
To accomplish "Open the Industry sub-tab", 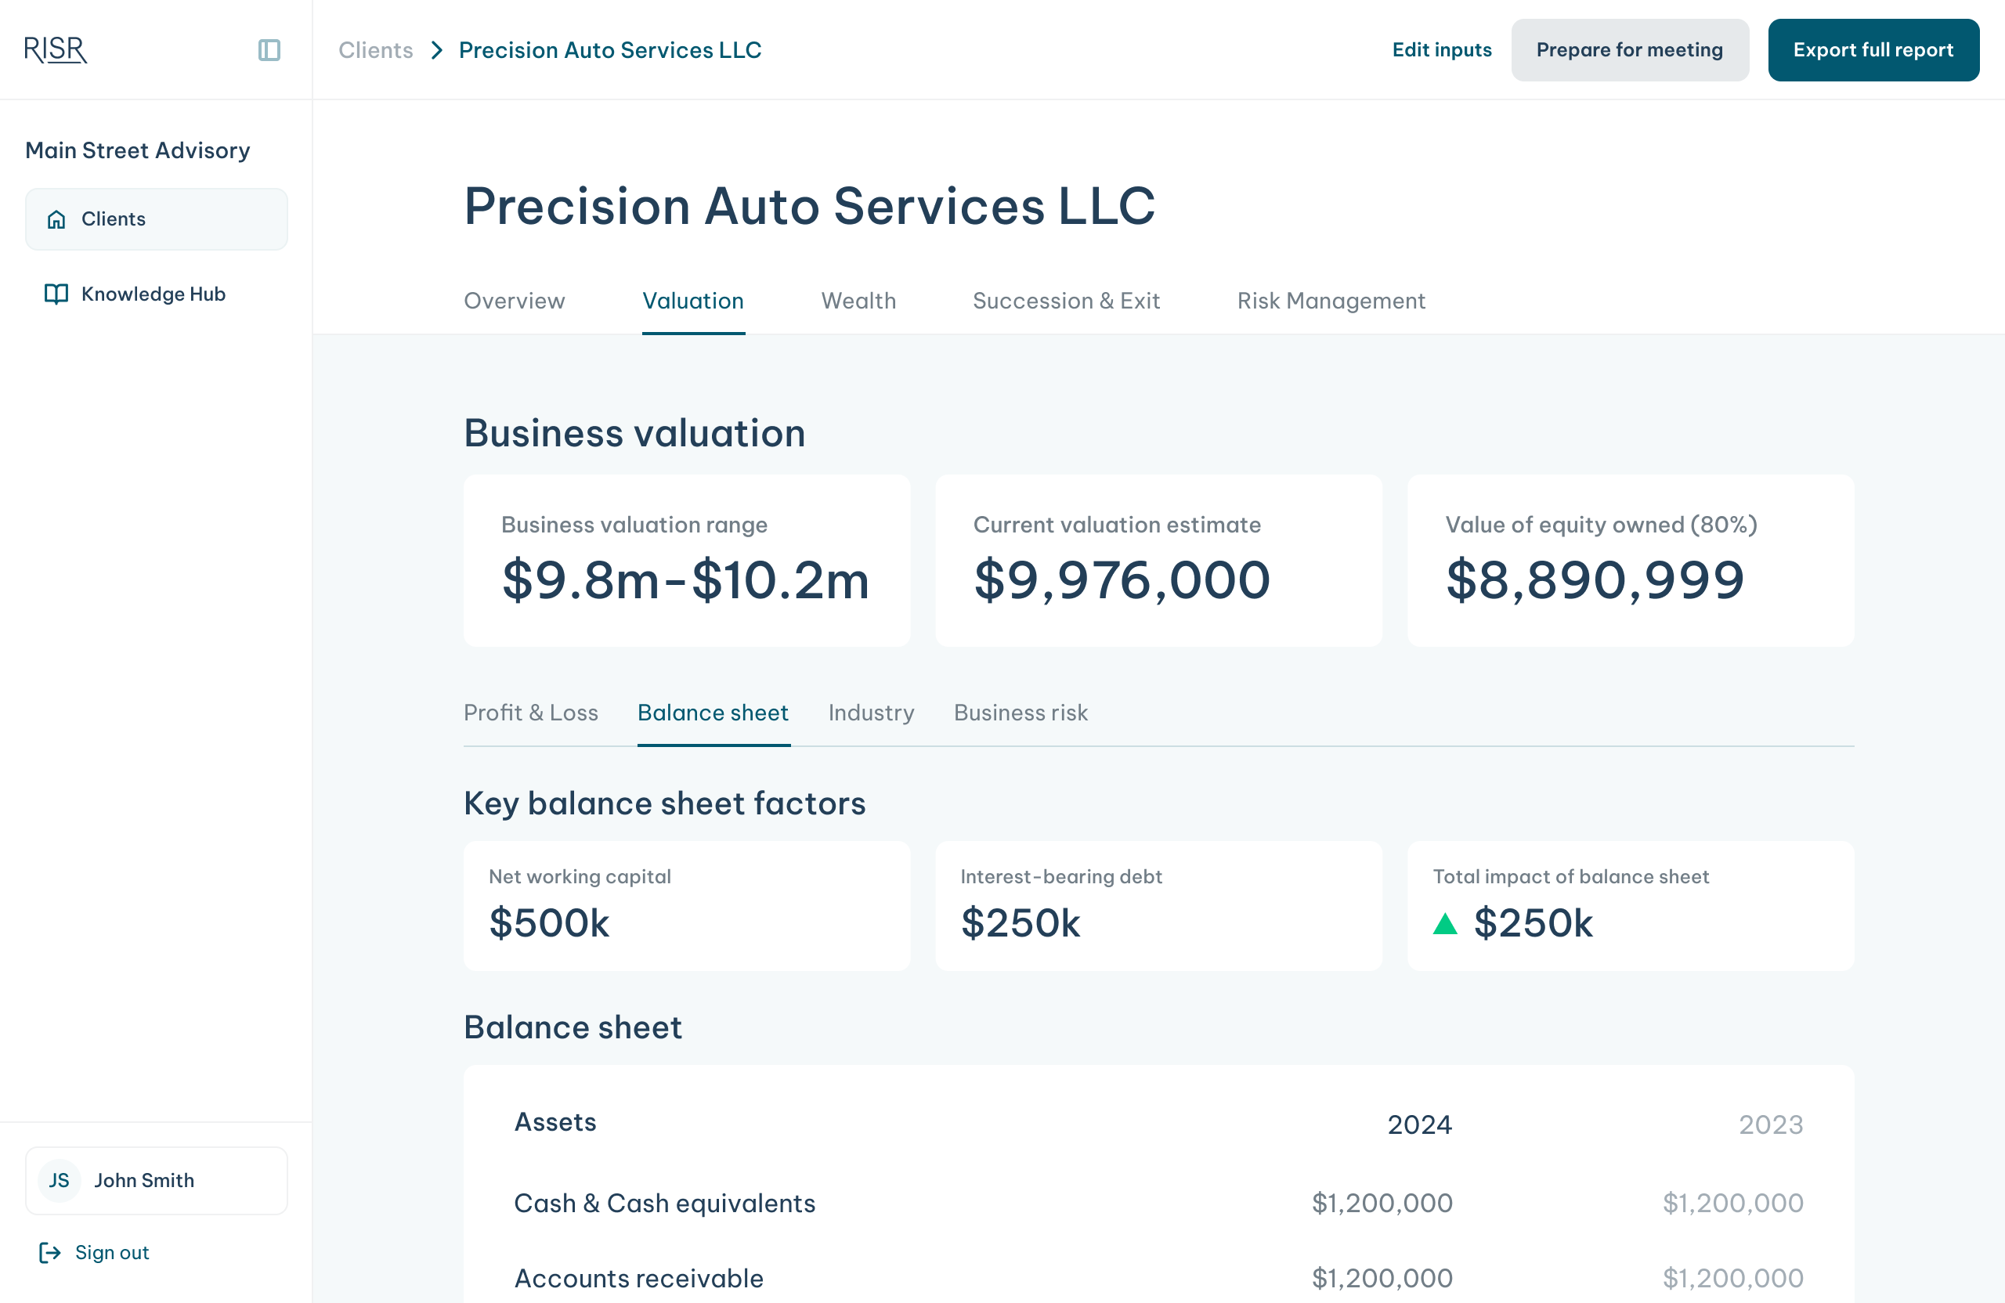I will pyautogui.click(x=870, y=713).
